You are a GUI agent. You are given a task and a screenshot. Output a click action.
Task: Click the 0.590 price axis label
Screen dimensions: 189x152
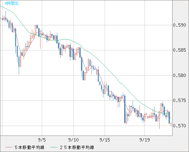click(179, 25)
